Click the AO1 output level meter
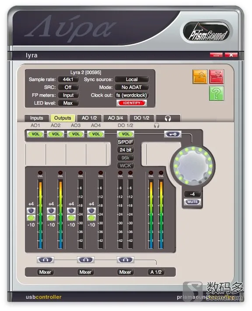Viewport: 252px width, 311px height. pyautogui.click(x=40, y=214)
